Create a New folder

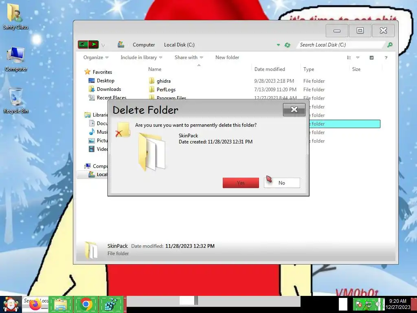[227, 57]
